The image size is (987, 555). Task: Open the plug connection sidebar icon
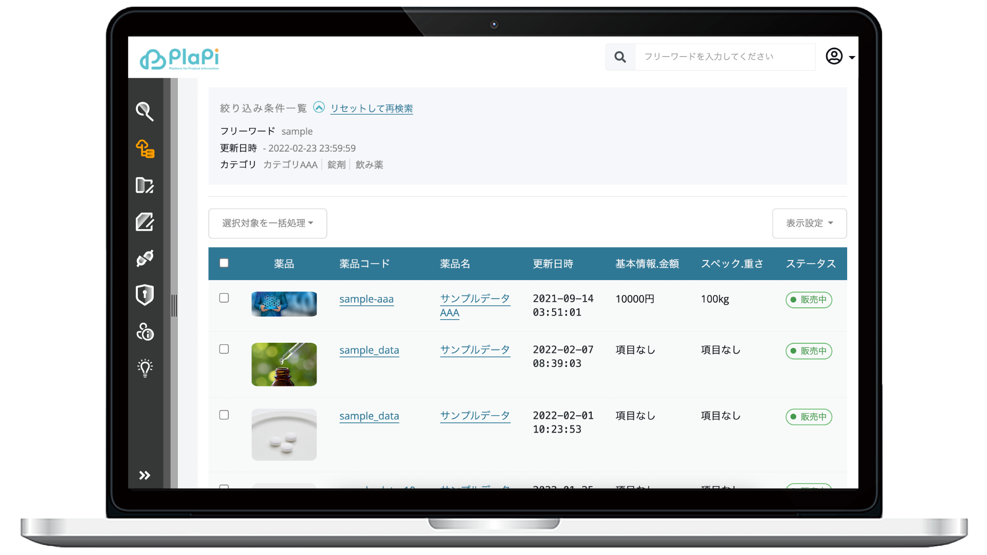click(144, 258)
